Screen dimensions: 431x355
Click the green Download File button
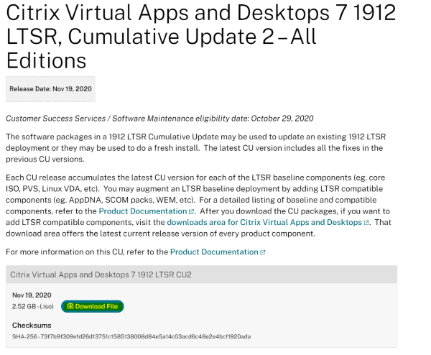point(93,306)
